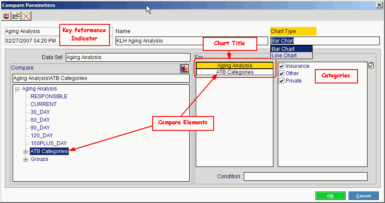Viewport: 385px width, 203px height.
Task: Select the yellow Aging Analysis list row
Action: (x=235, y=66)
